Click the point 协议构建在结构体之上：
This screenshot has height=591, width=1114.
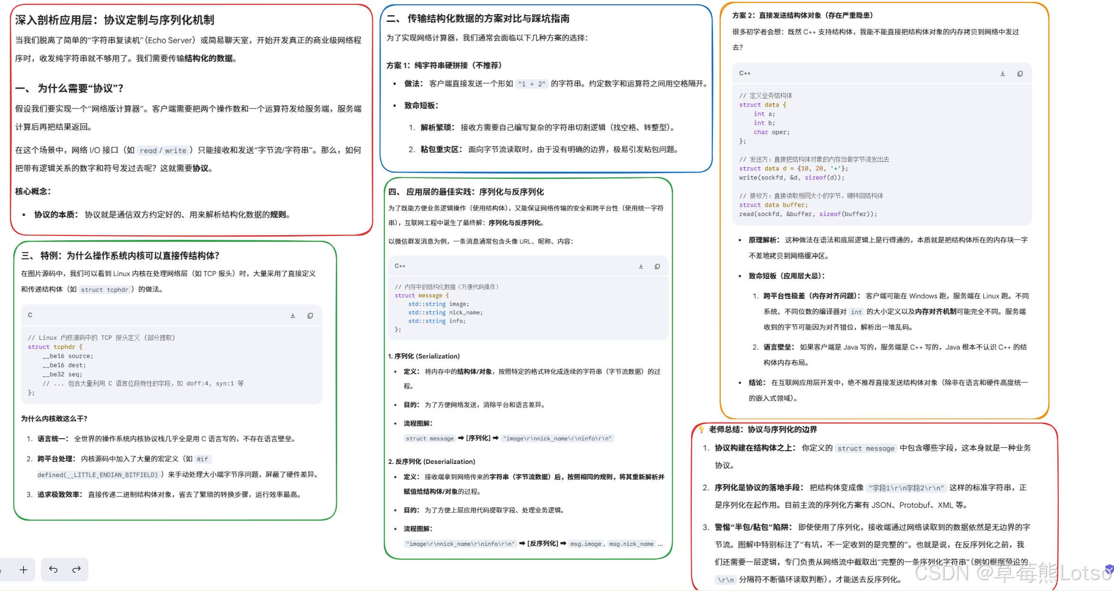[755, 448]
